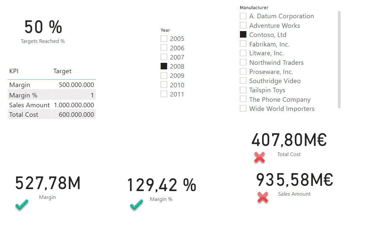Click the red X beside Sales Amount

point(263,197)
